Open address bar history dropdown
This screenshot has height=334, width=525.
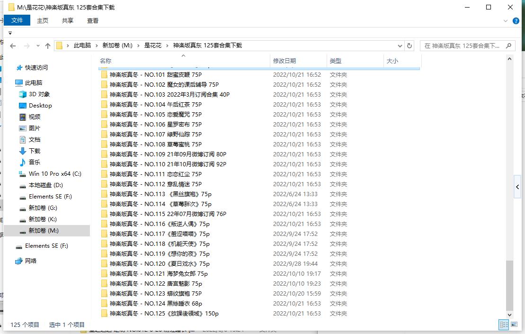(400, 45)
